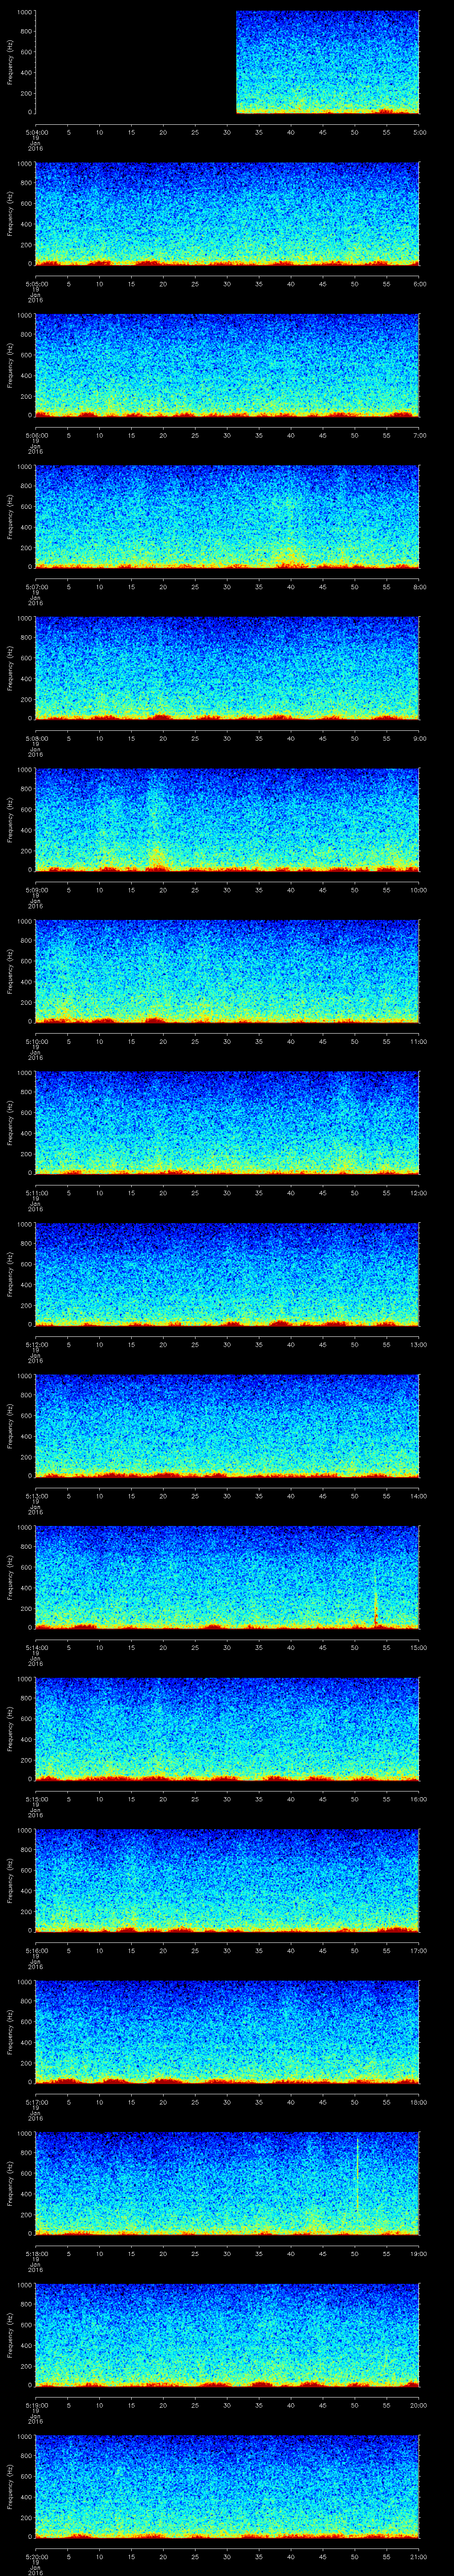Click the right-end "8:00" tick label
454x2576 pixels.
(419, 587)
